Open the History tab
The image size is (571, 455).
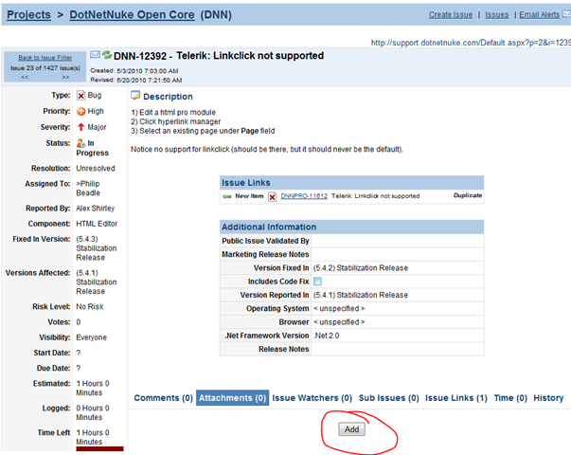(548, 398)
